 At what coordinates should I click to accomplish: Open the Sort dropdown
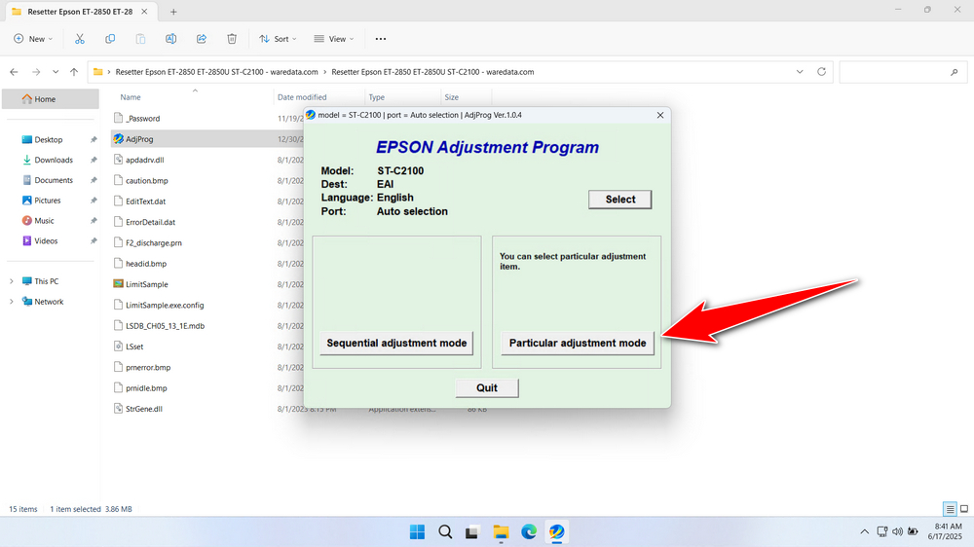[278, 39]
